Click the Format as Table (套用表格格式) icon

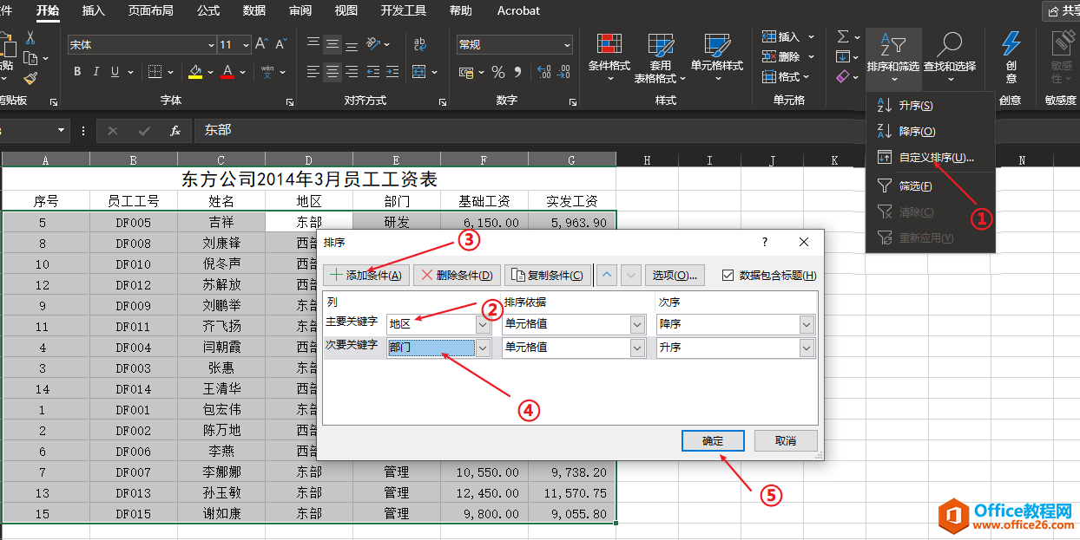661,45
